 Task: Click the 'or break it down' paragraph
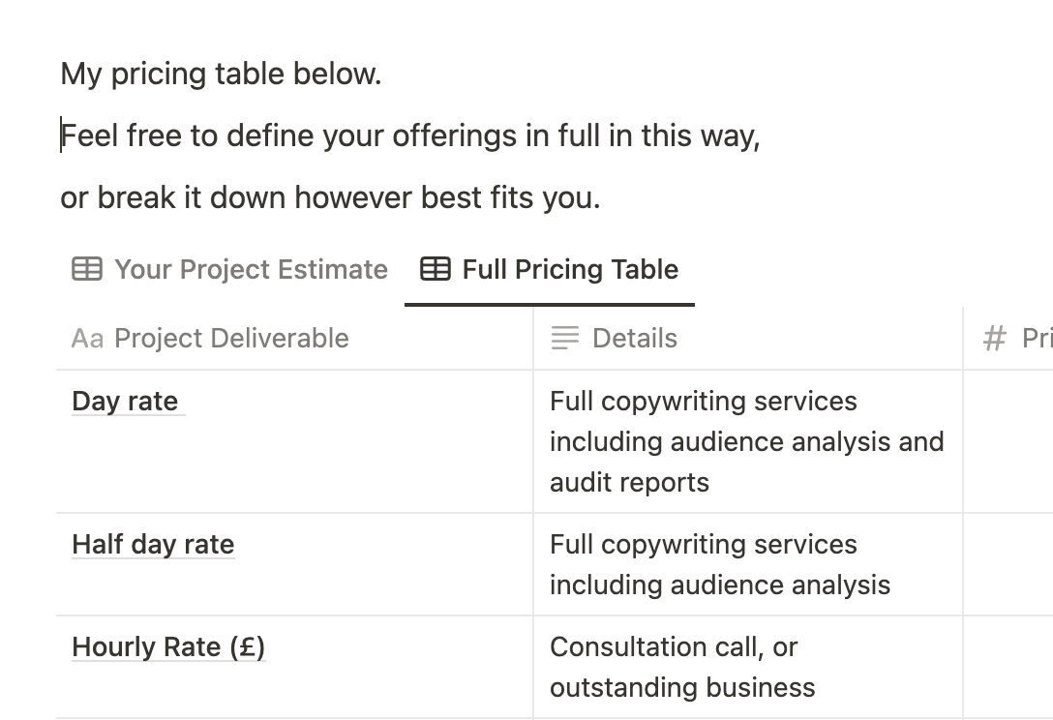point(330,198)
